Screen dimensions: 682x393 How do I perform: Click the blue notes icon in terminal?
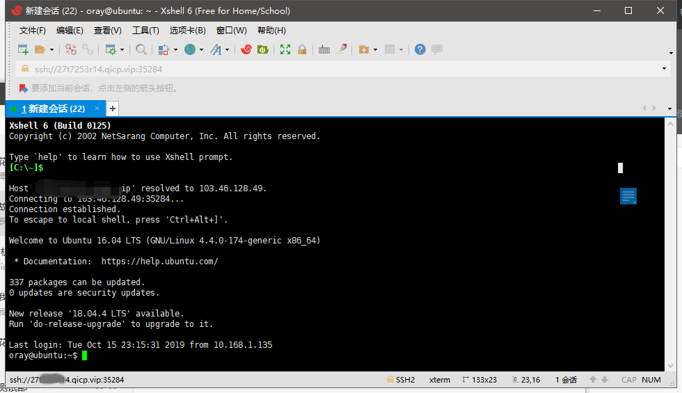tap(628, 196)
